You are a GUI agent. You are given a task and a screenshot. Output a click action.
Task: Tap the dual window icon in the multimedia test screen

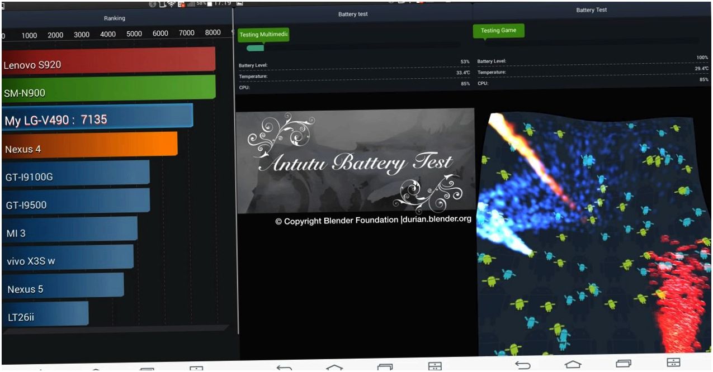point(435,366)
